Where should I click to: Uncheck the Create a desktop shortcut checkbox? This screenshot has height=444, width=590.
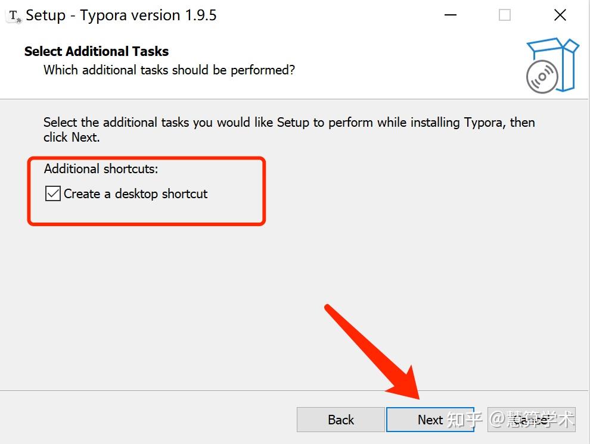(53, 193)
